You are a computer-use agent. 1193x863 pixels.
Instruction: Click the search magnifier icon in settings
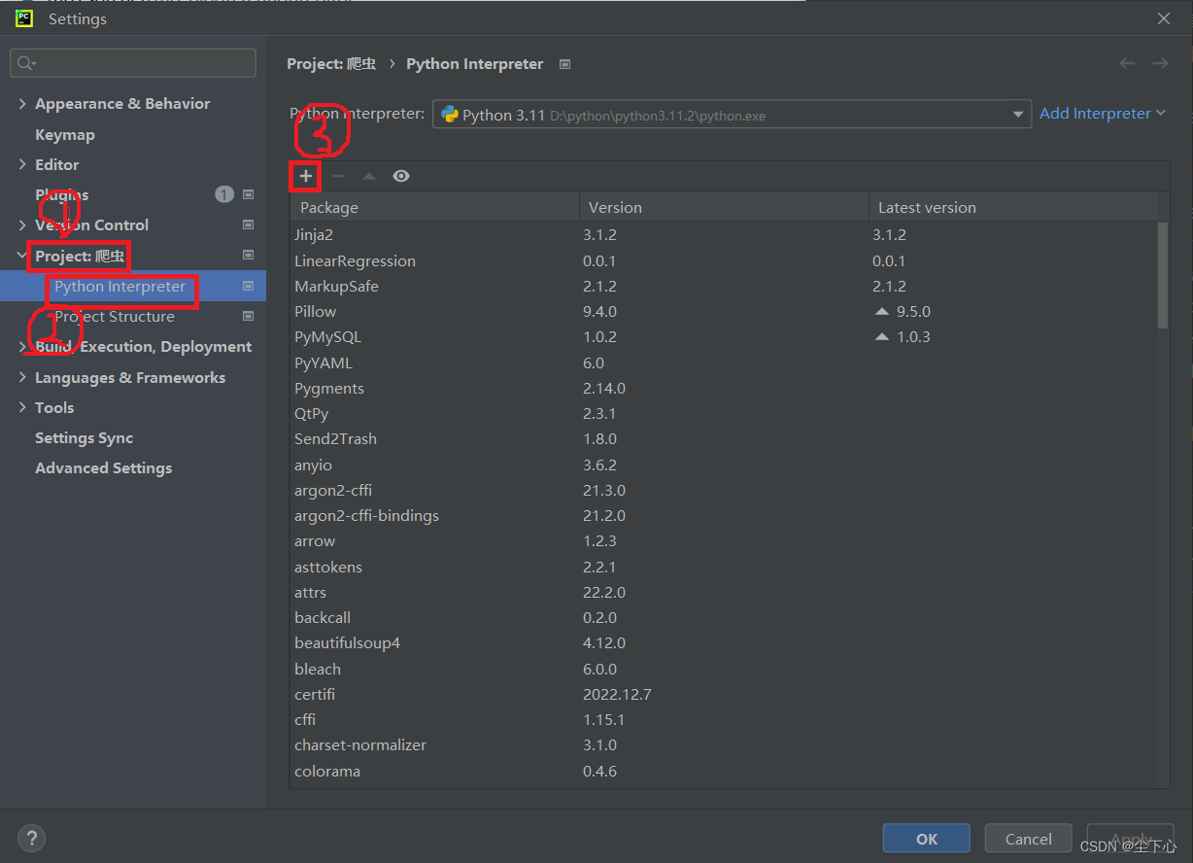[23, 63]
